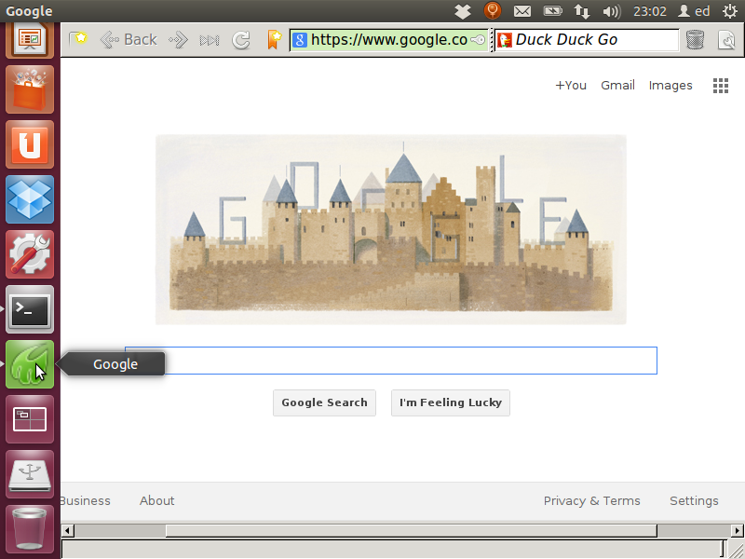Viewport: 745px width, 559px height.
Task: Click the green Midori browser launcher icon
Action: pos(30,364)
